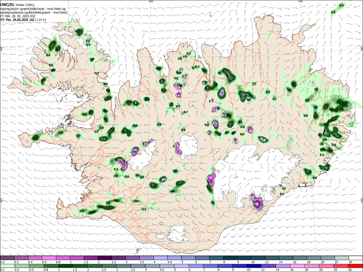Pick the medium green 0.8 swatch in lower legend
Screen dimensions: 363x272
(x=50, y=266)
